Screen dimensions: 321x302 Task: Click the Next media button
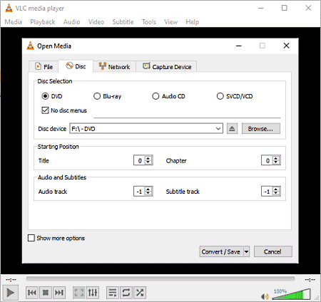pos(59,293)
